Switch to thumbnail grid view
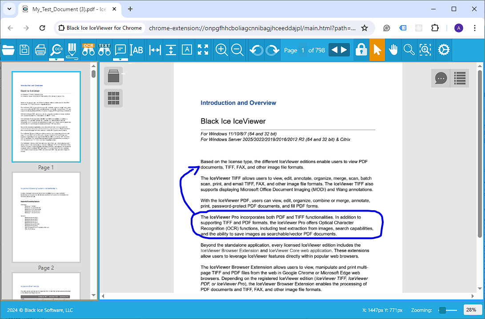The height and width of the screenshot is (319, 485). [x=113, y=98]
